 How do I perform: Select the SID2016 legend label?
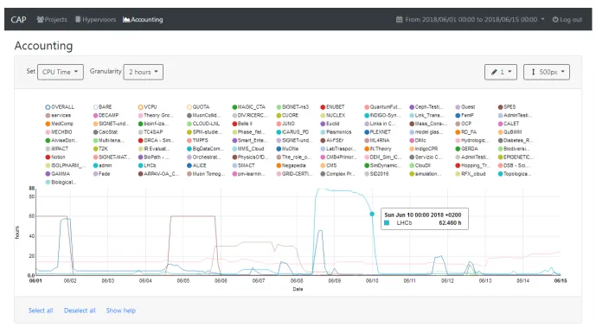pos(379,174)
